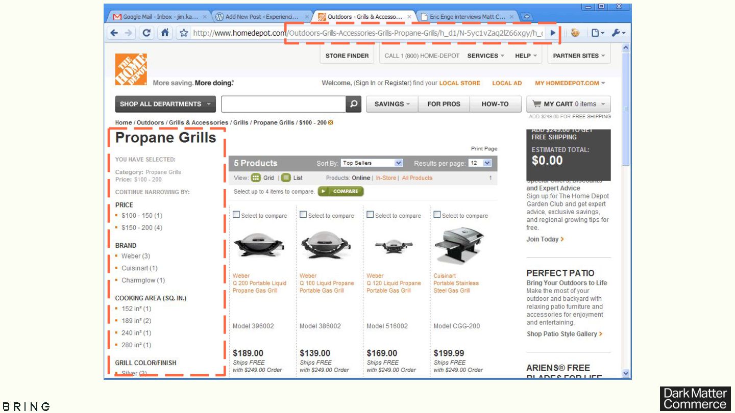Switch to the Eric Enge interviews tab
Screen dimensions: 735x413
467,17
